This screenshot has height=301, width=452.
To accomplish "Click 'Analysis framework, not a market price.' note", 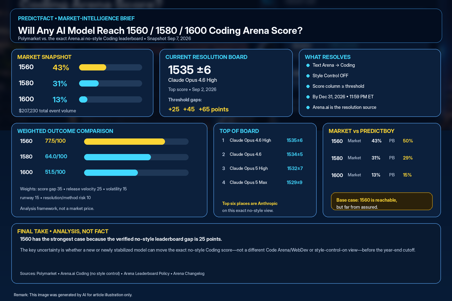I will click(57, 209).
